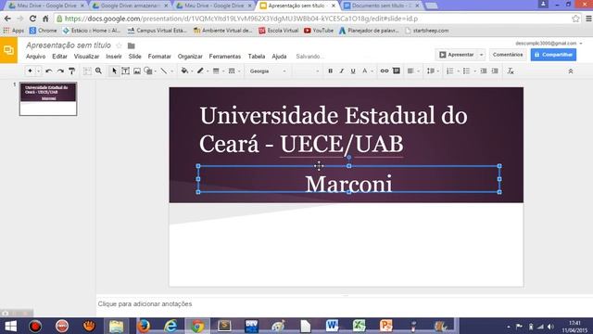Click the blue Compartilhar button
This screenshot has width=593, height=334.
pyautogui.click(x=553, y=55)
